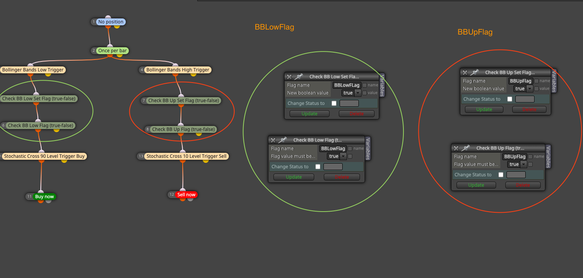583x278 pixels.
Task: Click Flag name field in Check BB Up Set Flag
Action: 521,81
